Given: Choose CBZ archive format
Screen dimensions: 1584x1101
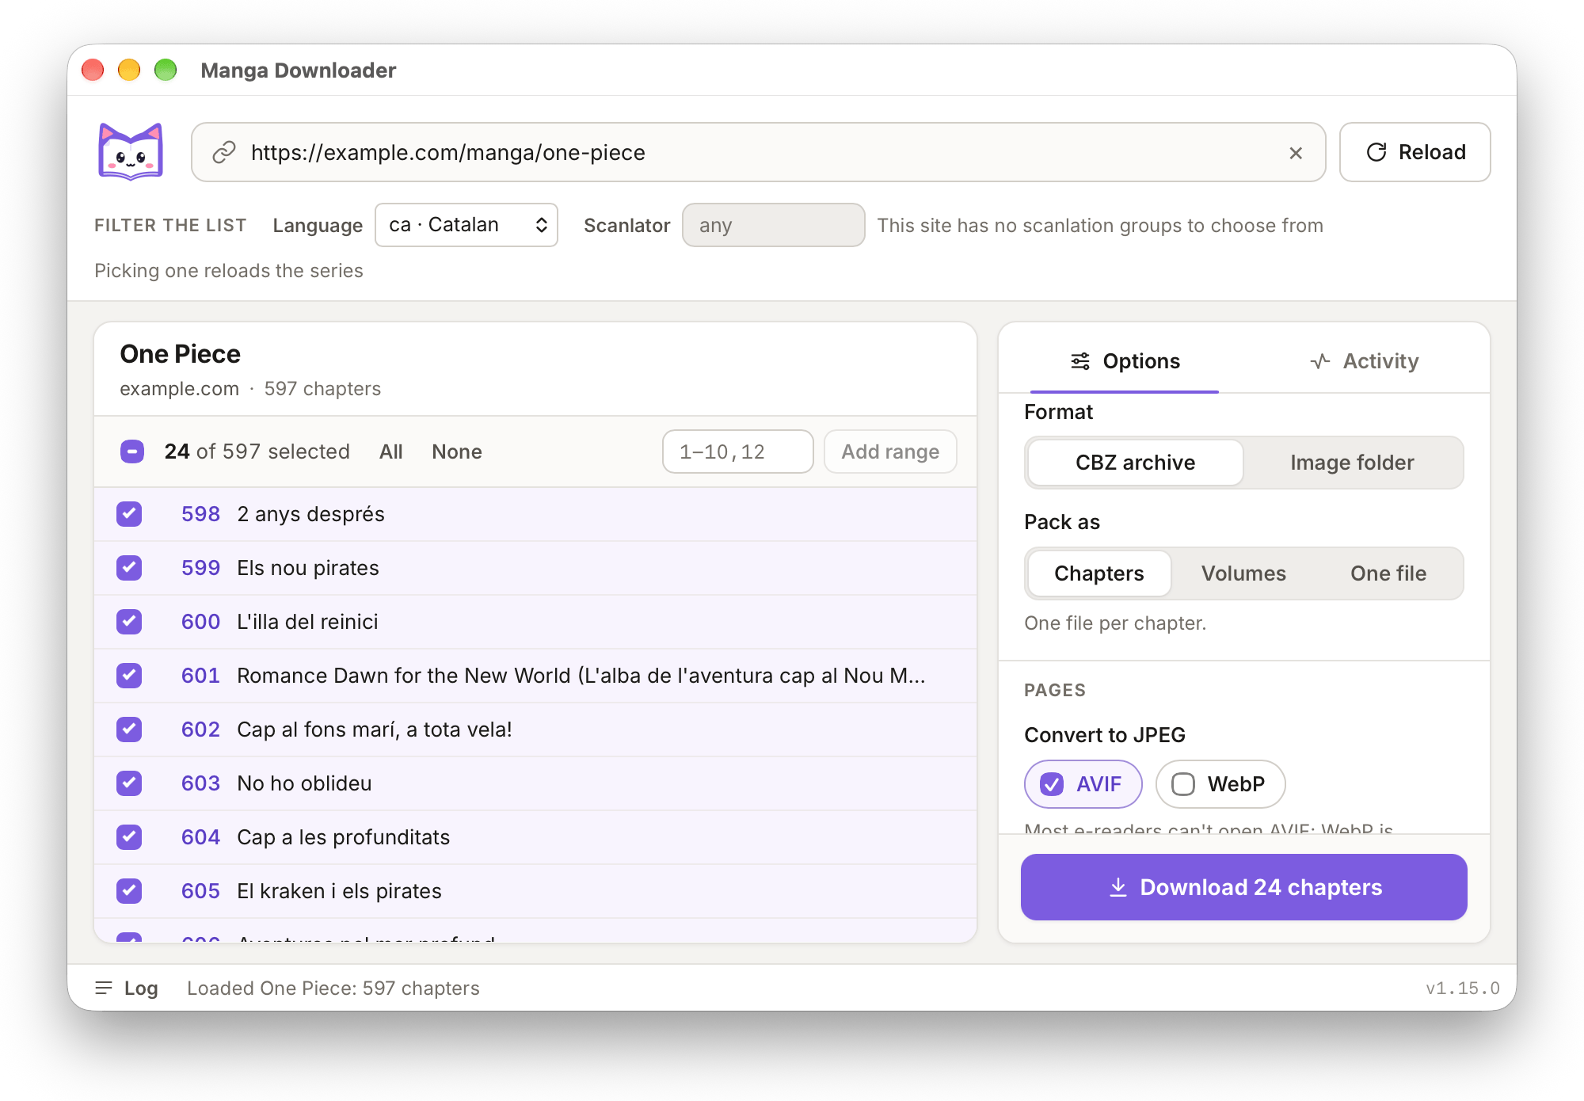Looking at the screenshot, I should (x=1135, y=463).
